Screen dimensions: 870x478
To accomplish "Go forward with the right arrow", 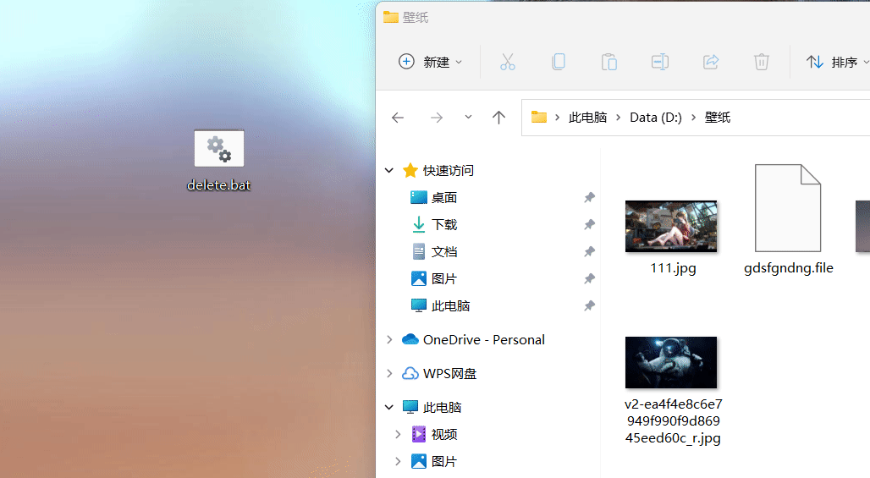I will click(x=437, y=118).
